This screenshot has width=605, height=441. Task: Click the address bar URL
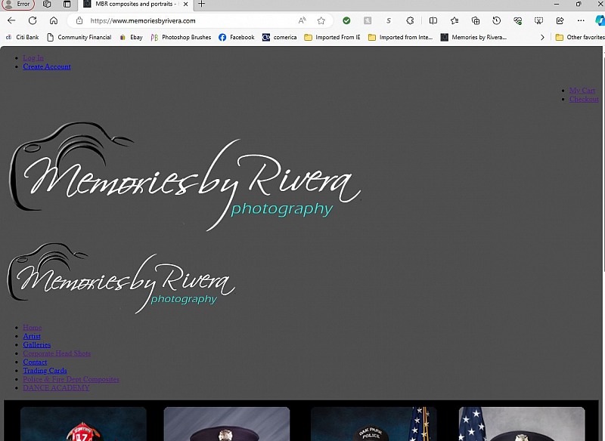(143, 21)
